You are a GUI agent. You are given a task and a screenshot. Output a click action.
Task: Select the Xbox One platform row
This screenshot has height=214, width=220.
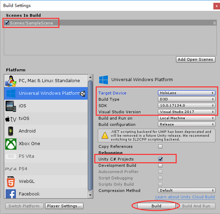(46, 144)
